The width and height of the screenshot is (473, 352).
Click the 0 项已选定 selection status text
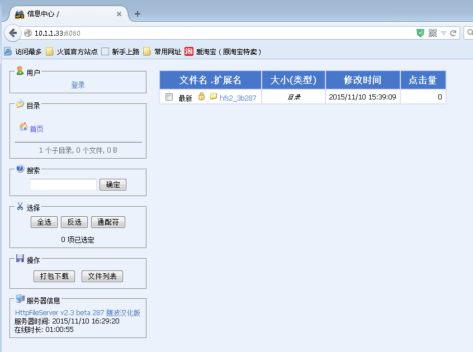click(x=78, y=240)
